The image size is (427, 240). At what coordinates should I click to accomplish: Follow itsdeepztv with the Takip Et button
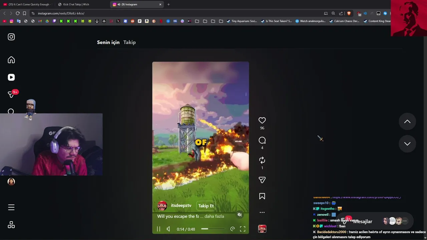pyautogui.click(x=206, y=206)
